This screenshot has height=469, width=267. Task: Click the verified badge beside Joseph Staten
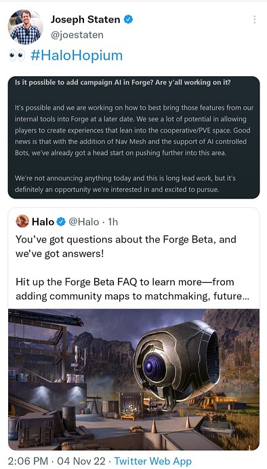tap(128, 20)
